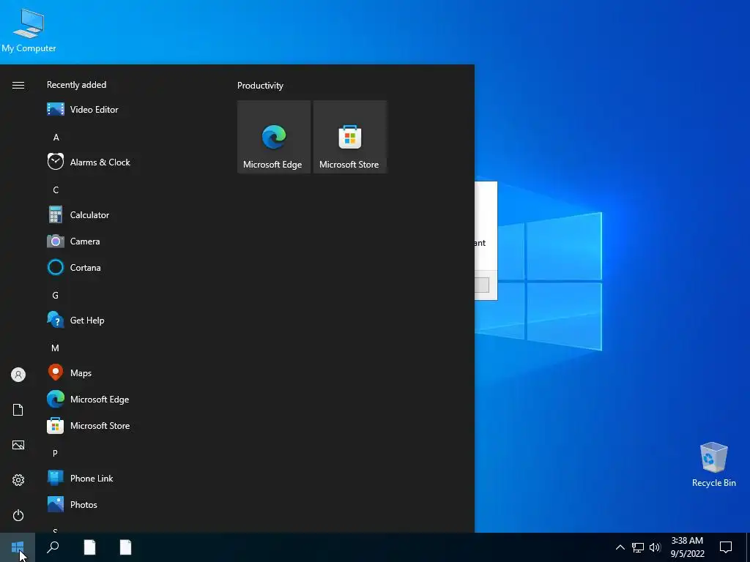The width and height of the screenshot is (750, 562).
Task: Open Documents from Start sidebar
Action: click(x=18, y=410)
